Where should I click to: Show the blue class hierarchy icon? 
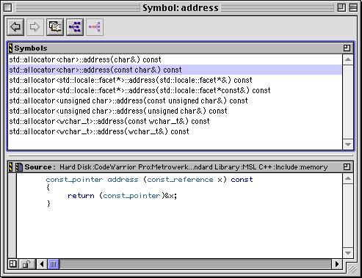tap(75, 27)
